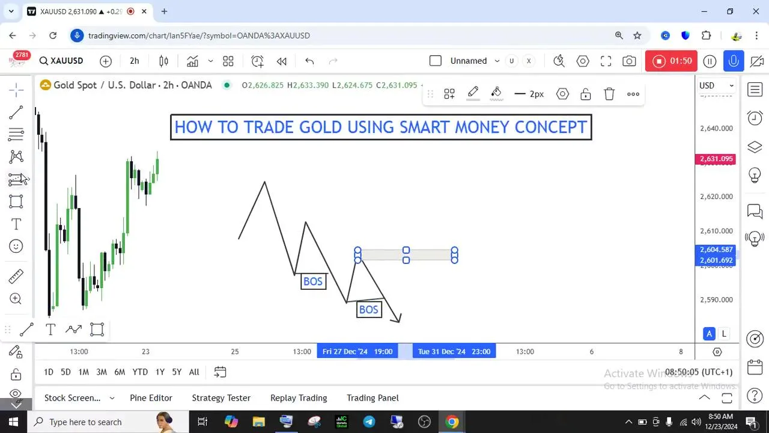
Task: Start bar Replay with rewind icon
Action: [281, 61]
